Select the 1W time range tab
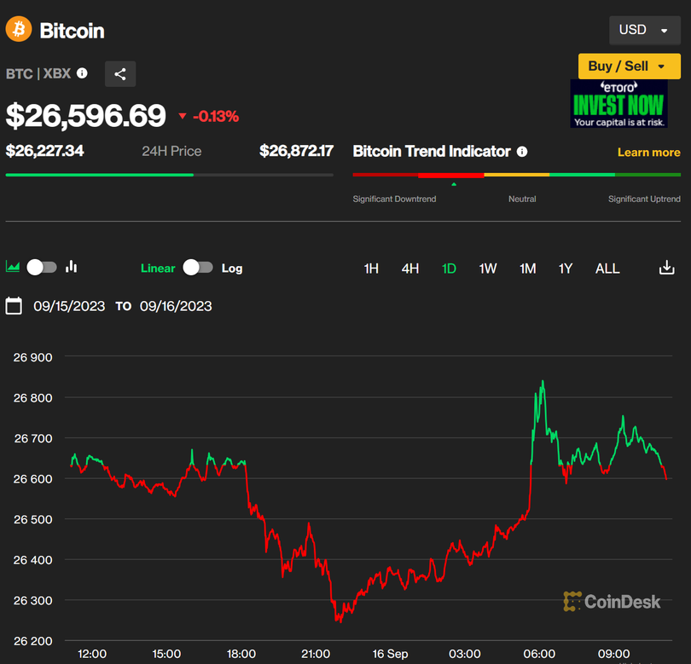 (x=487, y=268)
